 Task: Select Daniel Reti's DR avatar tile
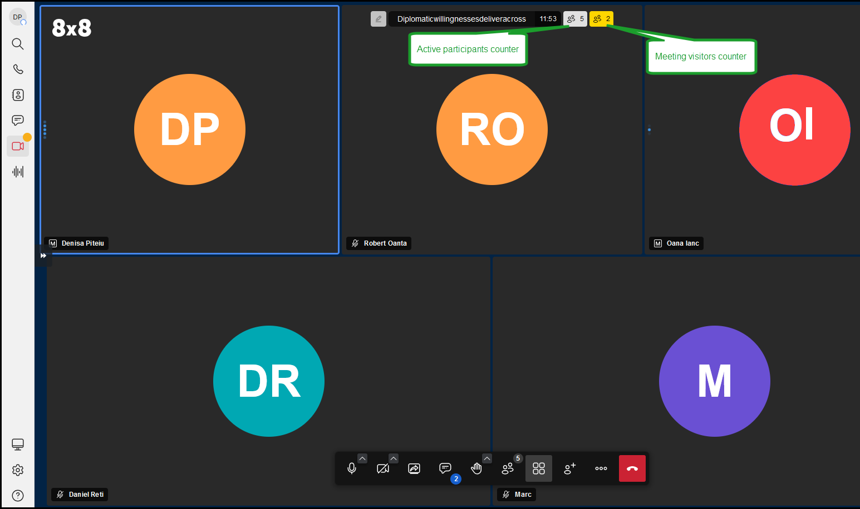(269, 381)
